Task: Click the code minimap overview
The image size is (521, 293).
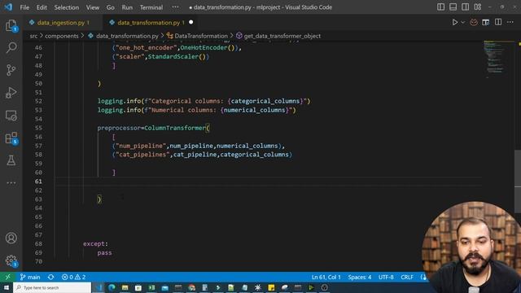Action: pos(497,59)
